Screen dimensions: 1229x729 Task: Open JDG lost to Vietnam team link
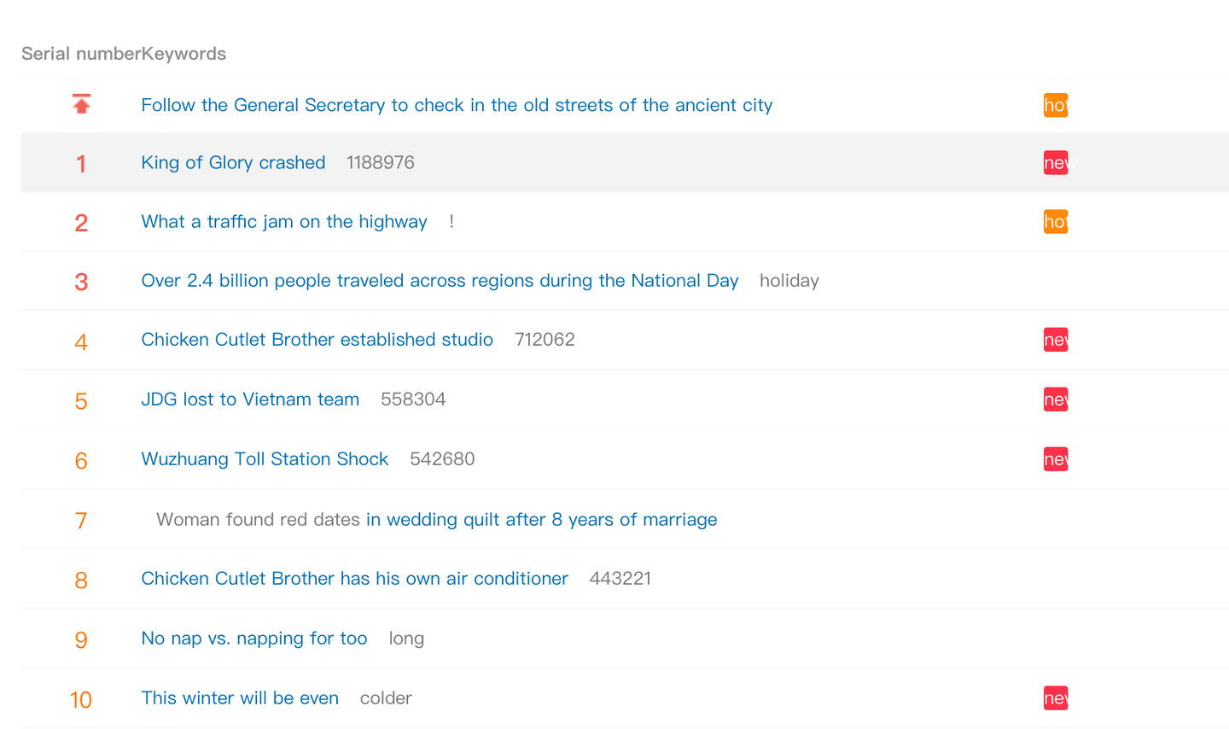(250, 399)
